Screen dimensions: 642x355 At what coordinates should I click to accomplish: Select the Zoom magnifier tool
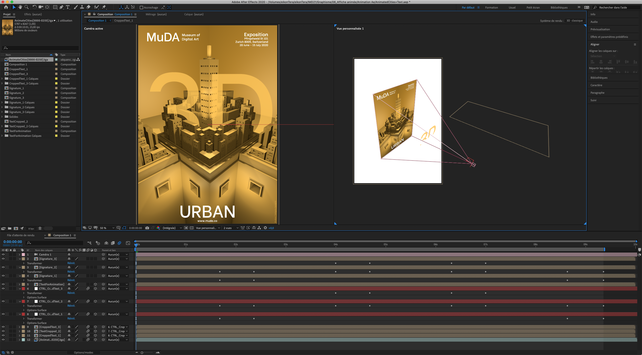[27, 7]
